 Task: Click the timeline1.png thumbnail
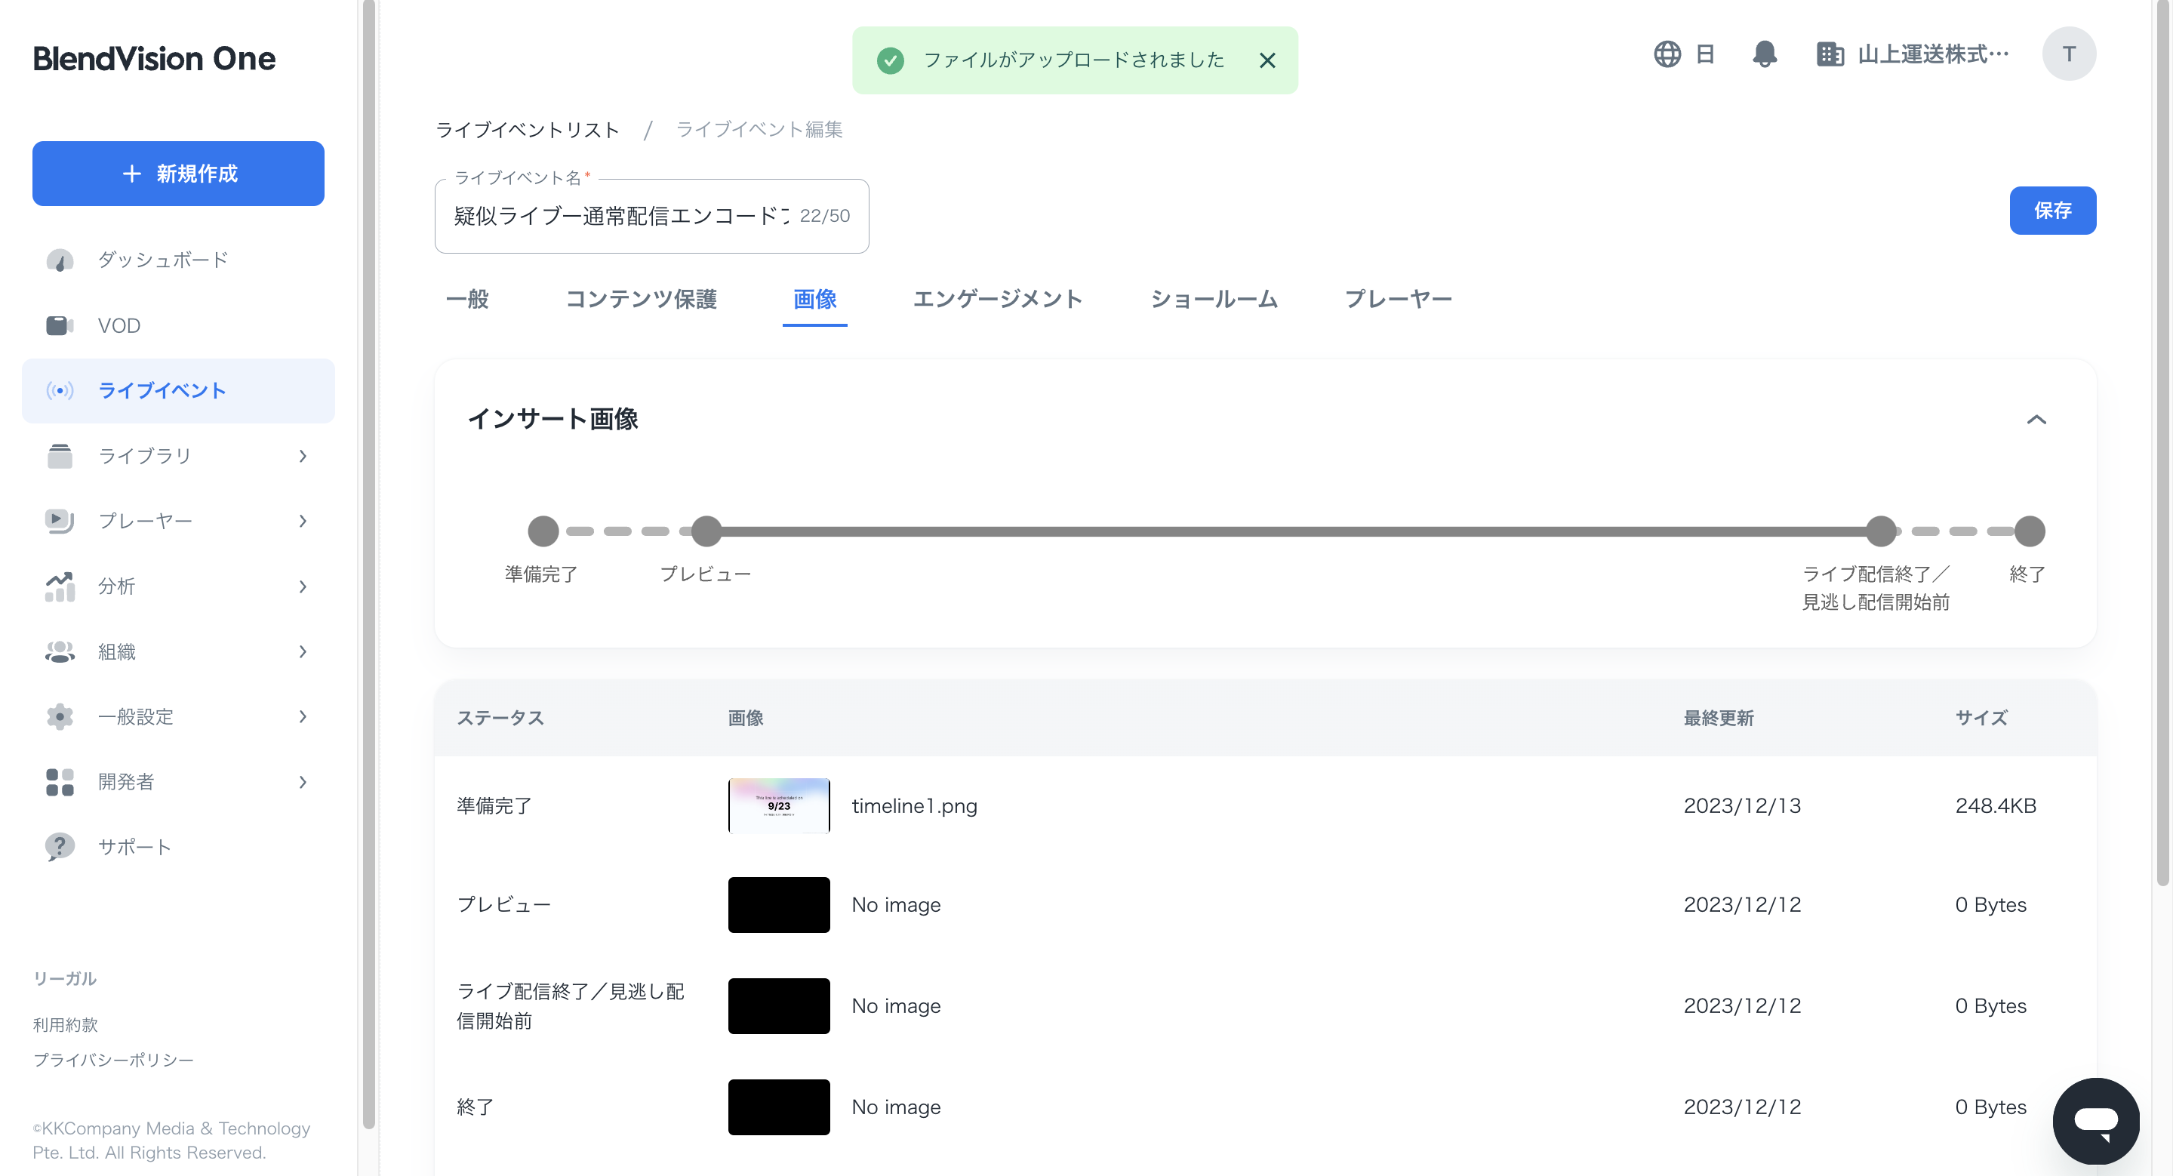point(779,805)
